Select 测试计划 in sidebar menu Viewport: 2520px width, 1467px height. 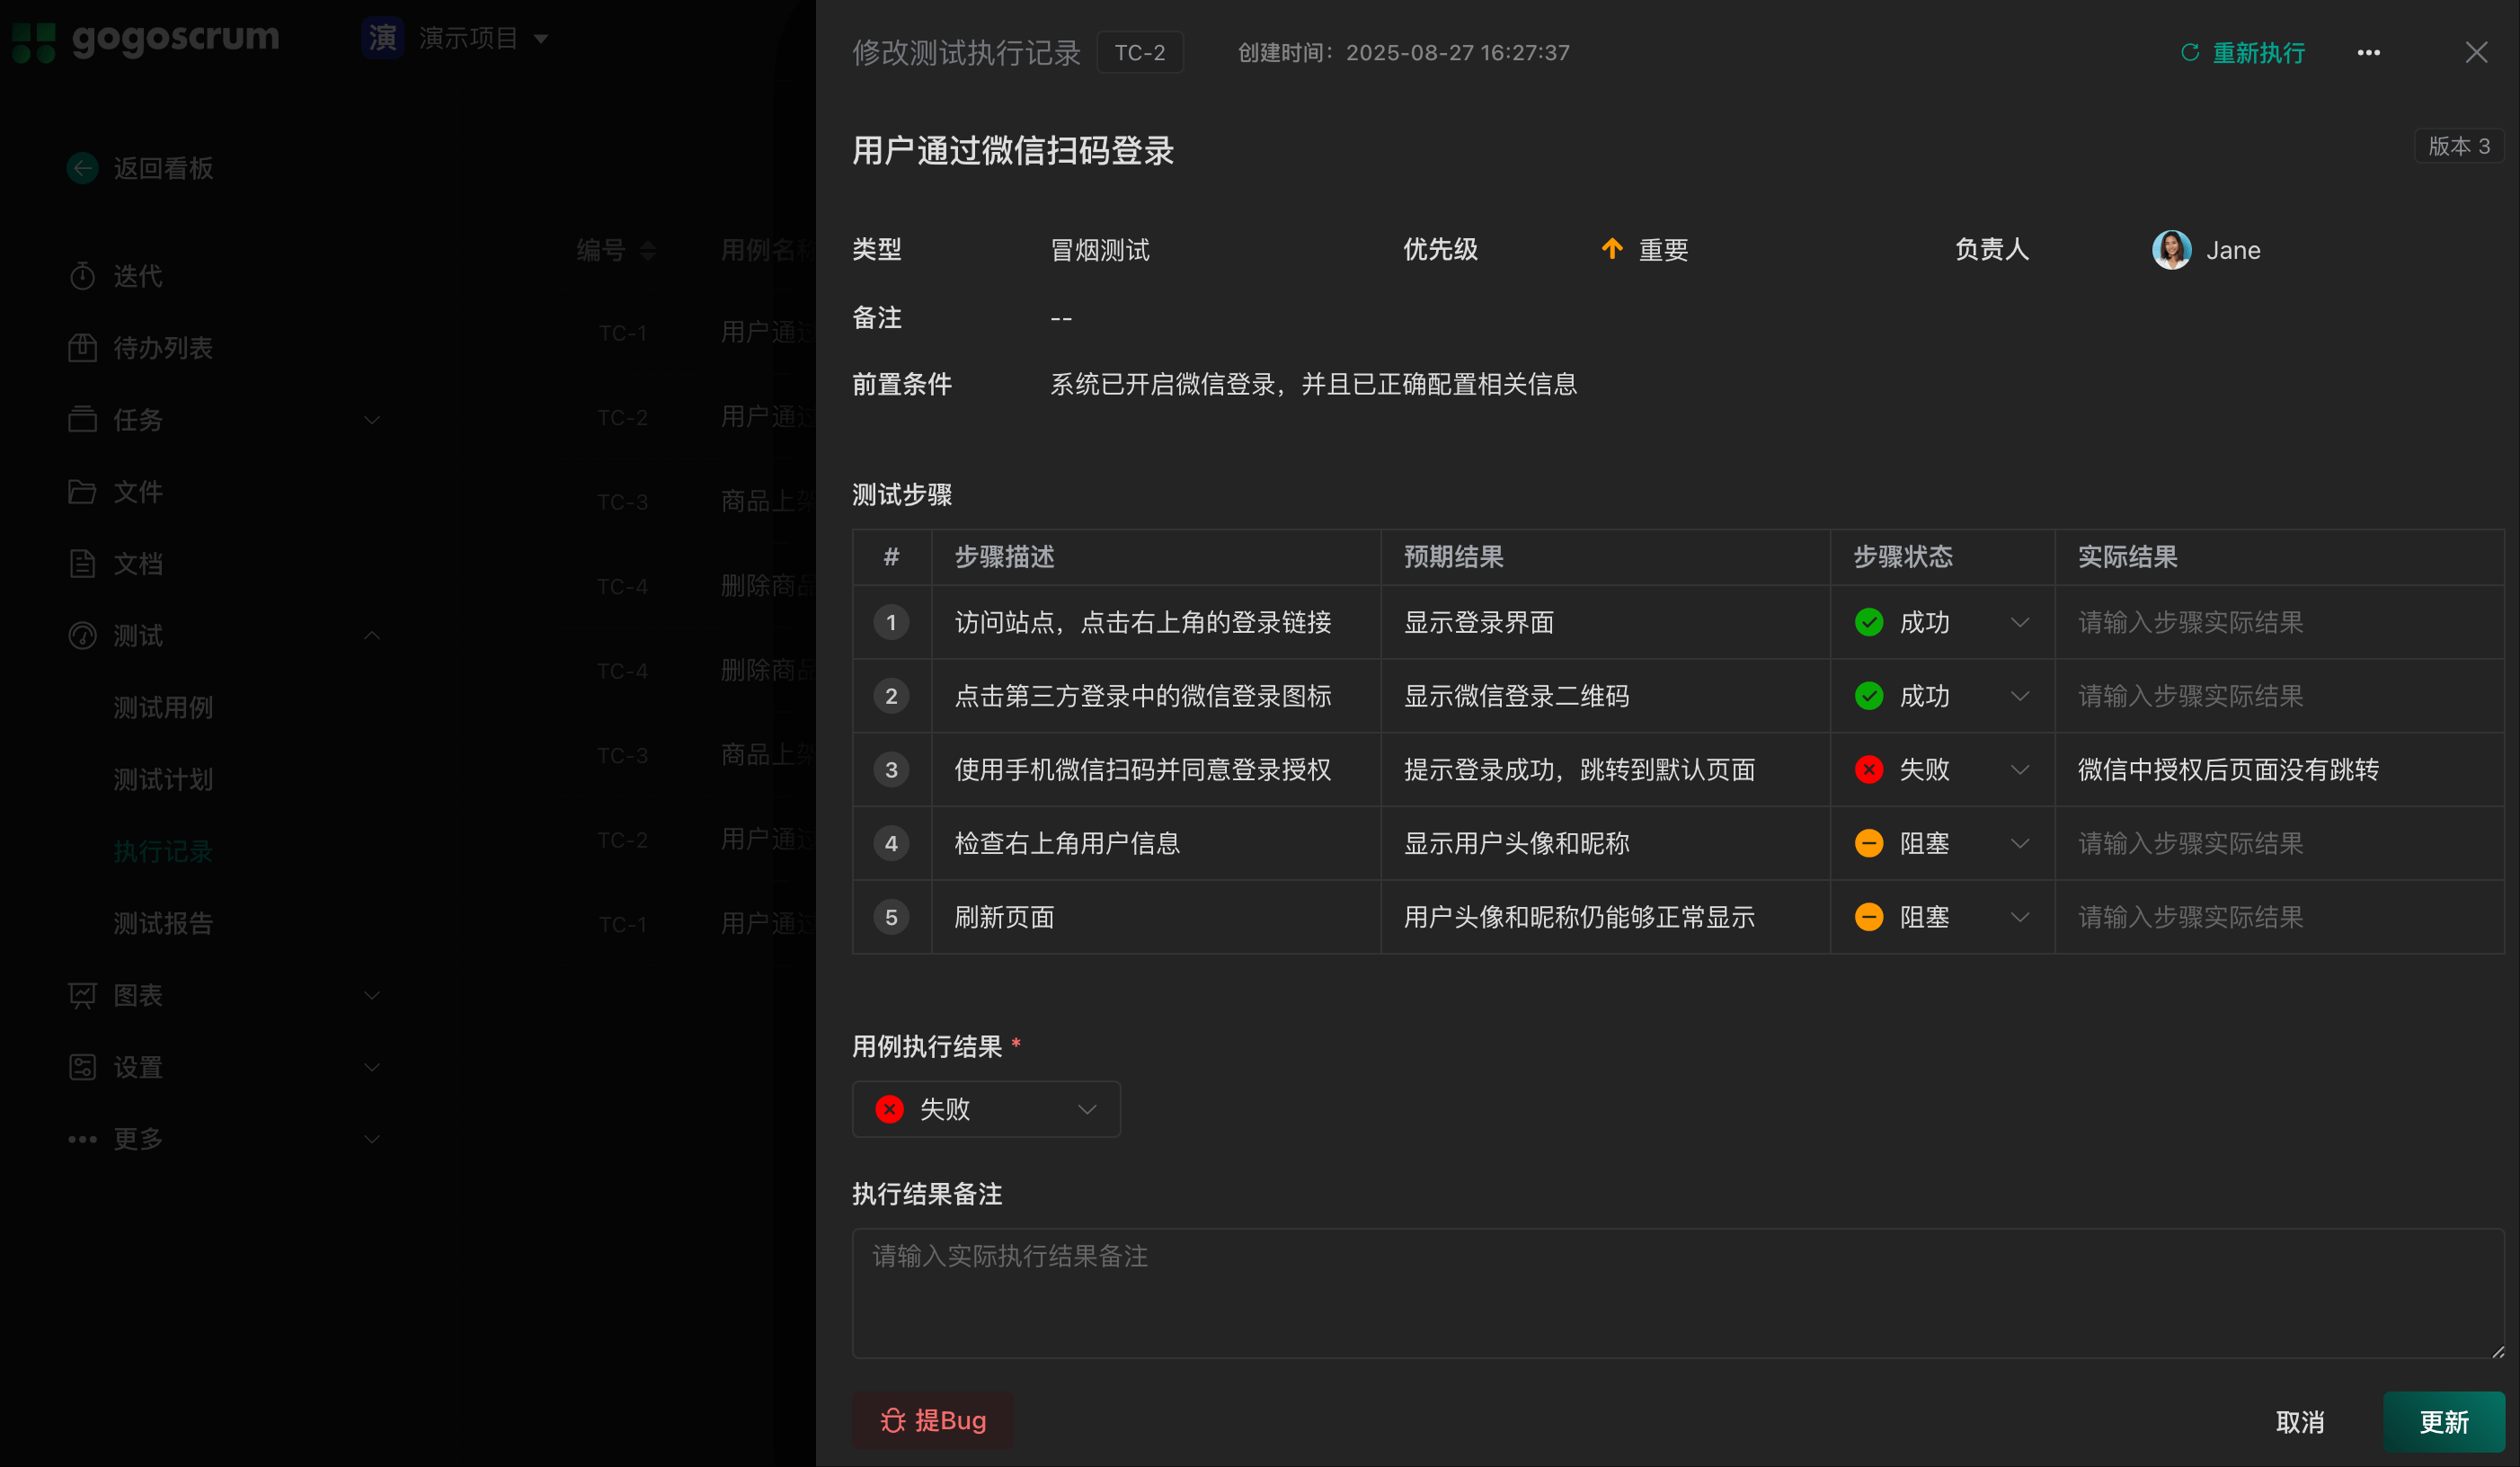click(x=163, y=779)
